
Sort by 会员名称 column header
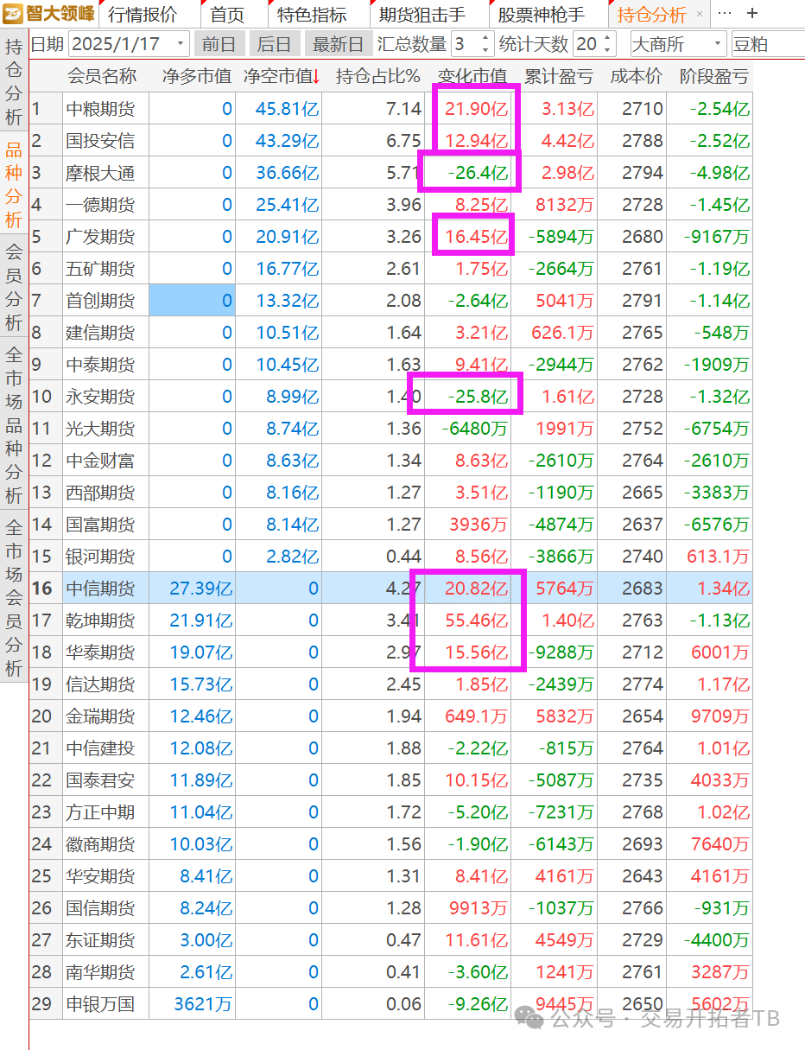click(x=102, y=76)
